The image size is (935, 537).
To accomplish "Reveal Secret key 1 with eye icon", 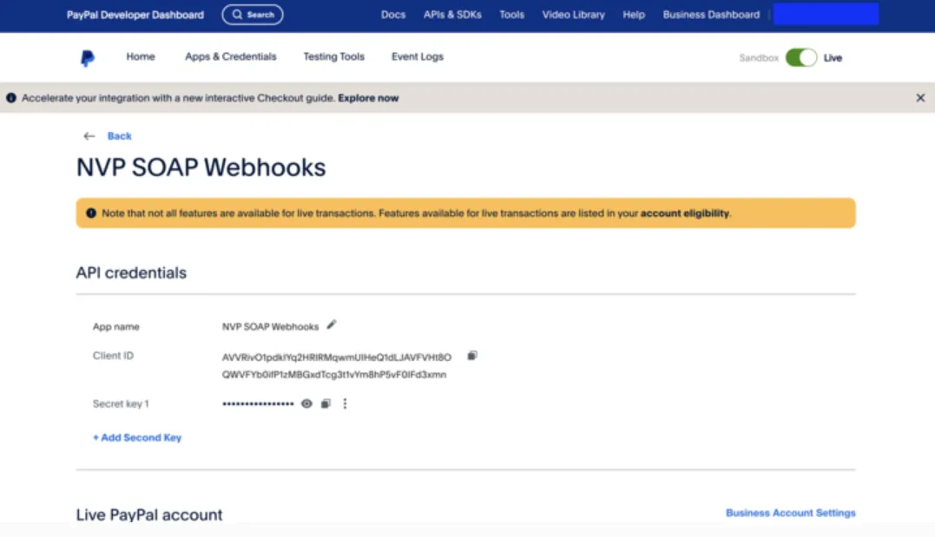I will click(306, 403).
